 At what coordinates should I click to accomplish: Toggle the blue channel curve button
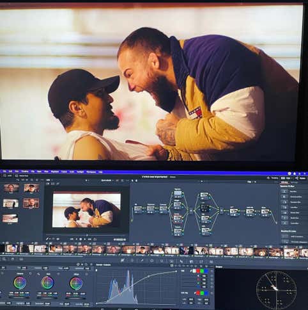click(206, 271)
